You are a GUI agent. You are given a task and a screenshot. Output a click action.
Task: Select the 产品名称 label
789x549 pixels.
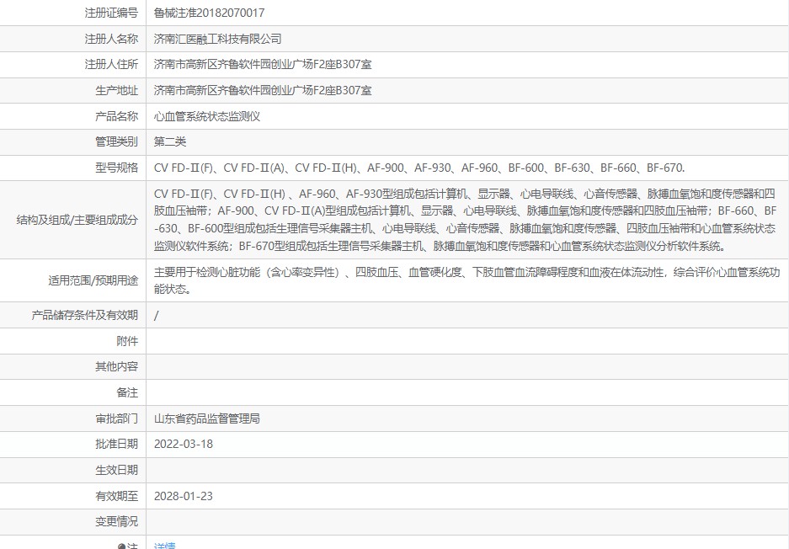point(117,116)
